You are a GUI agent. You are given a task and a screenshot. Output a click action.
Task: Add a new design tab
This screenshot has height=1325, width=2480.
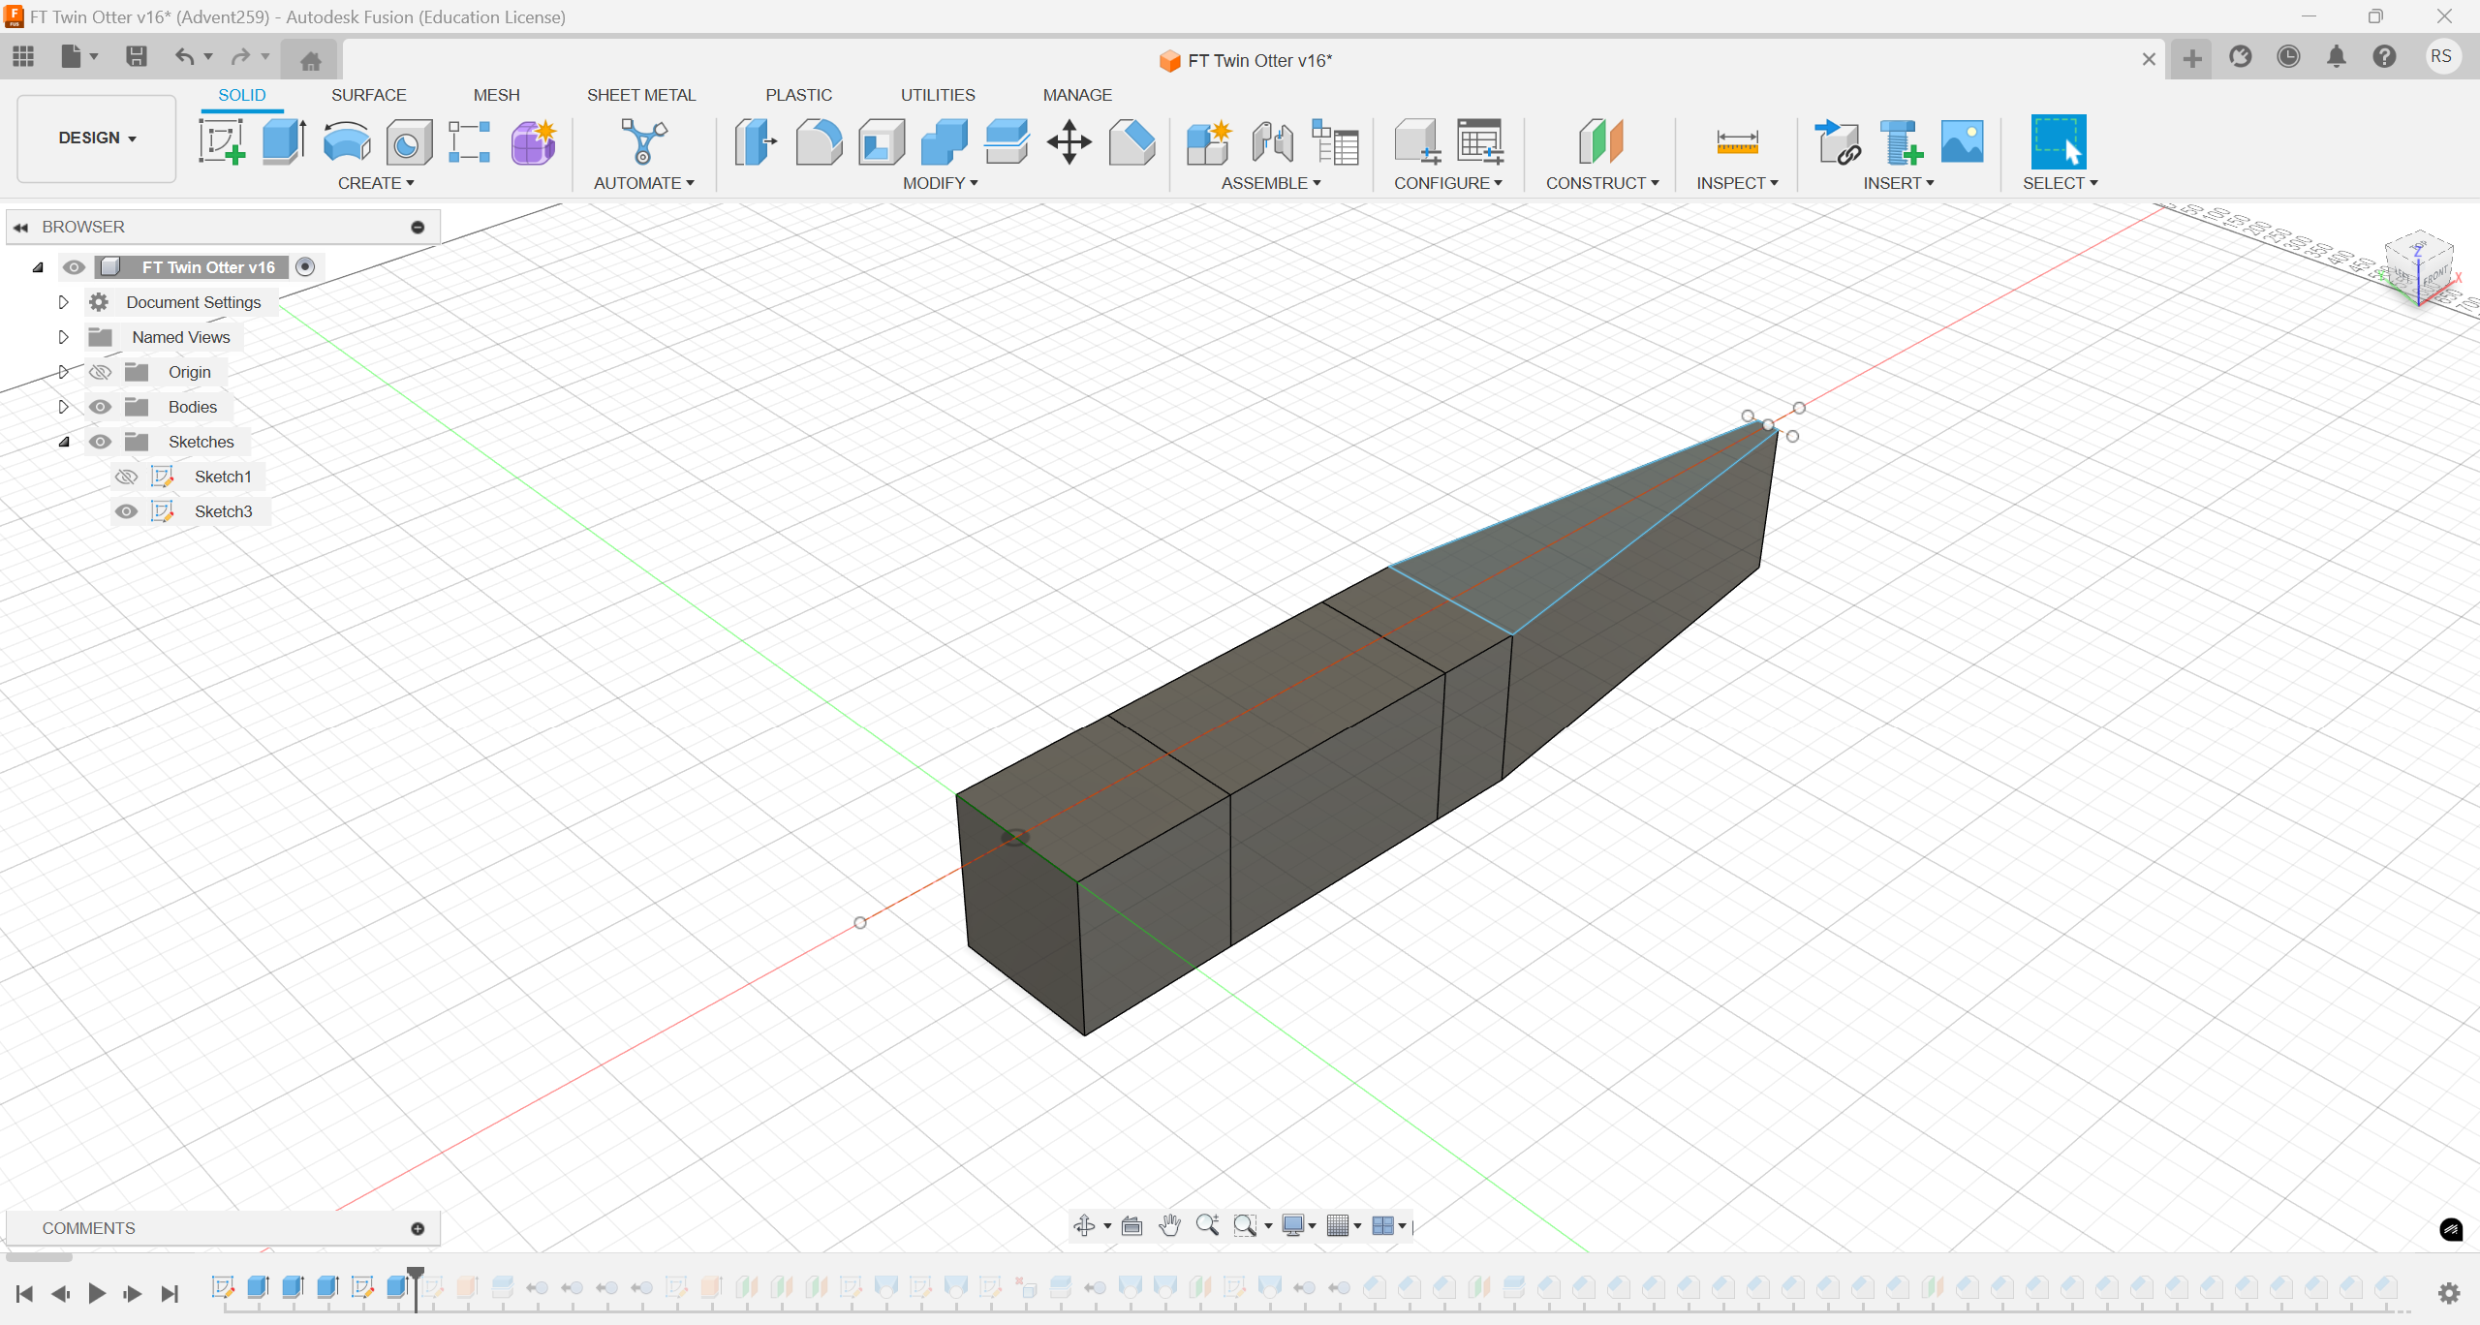(x=2191, y=59)
